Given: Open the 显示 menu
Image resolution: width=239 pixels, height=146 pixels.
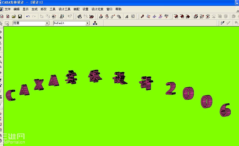Looking at the screenshot, I should [25, 9].
